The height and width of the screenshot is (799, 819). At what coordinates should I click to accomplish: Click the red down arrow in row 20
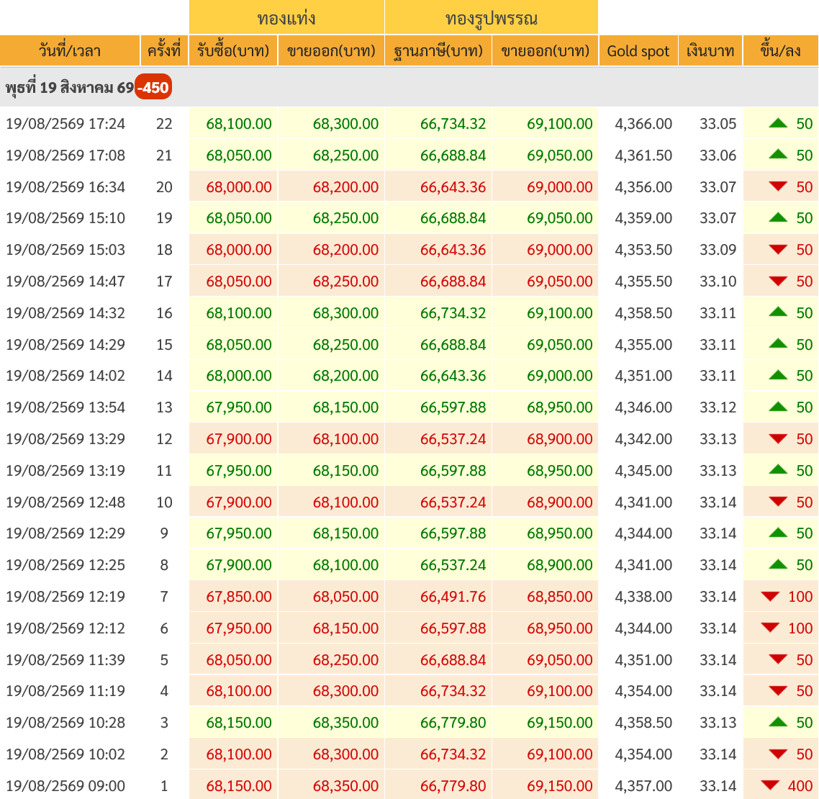click(x=778, y=186)
